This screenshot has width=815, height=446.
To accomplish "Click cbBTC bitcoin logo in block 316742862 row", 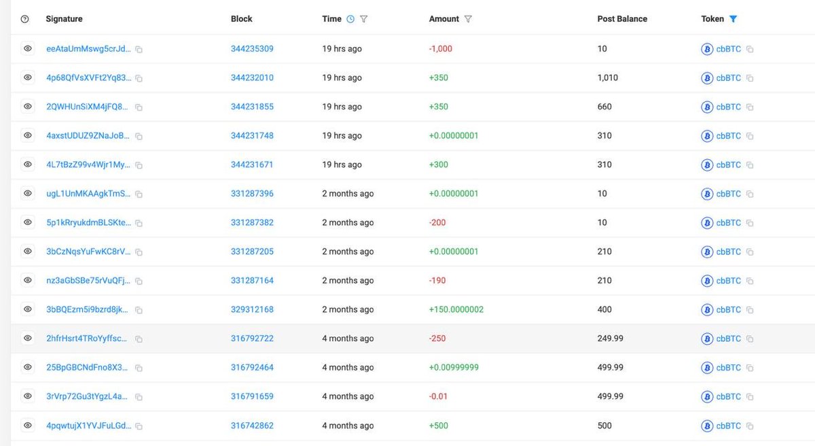I will point(707,426).
